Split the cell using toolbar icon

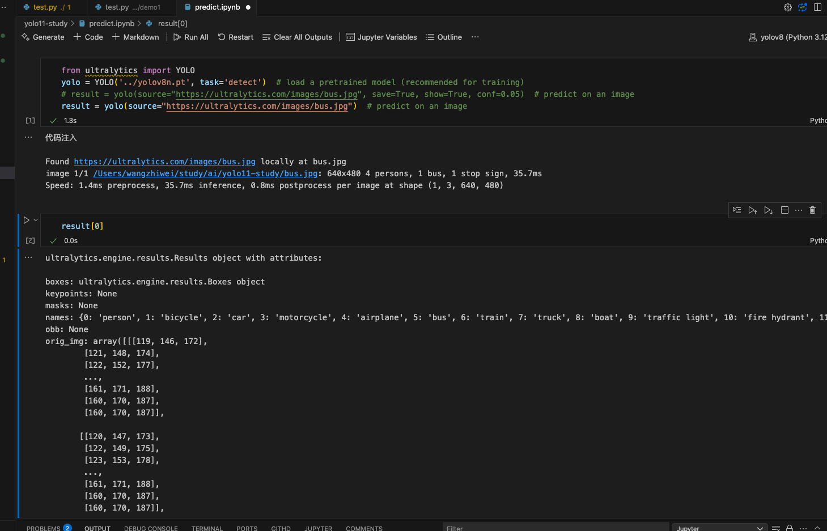click(x=784, y=210)
